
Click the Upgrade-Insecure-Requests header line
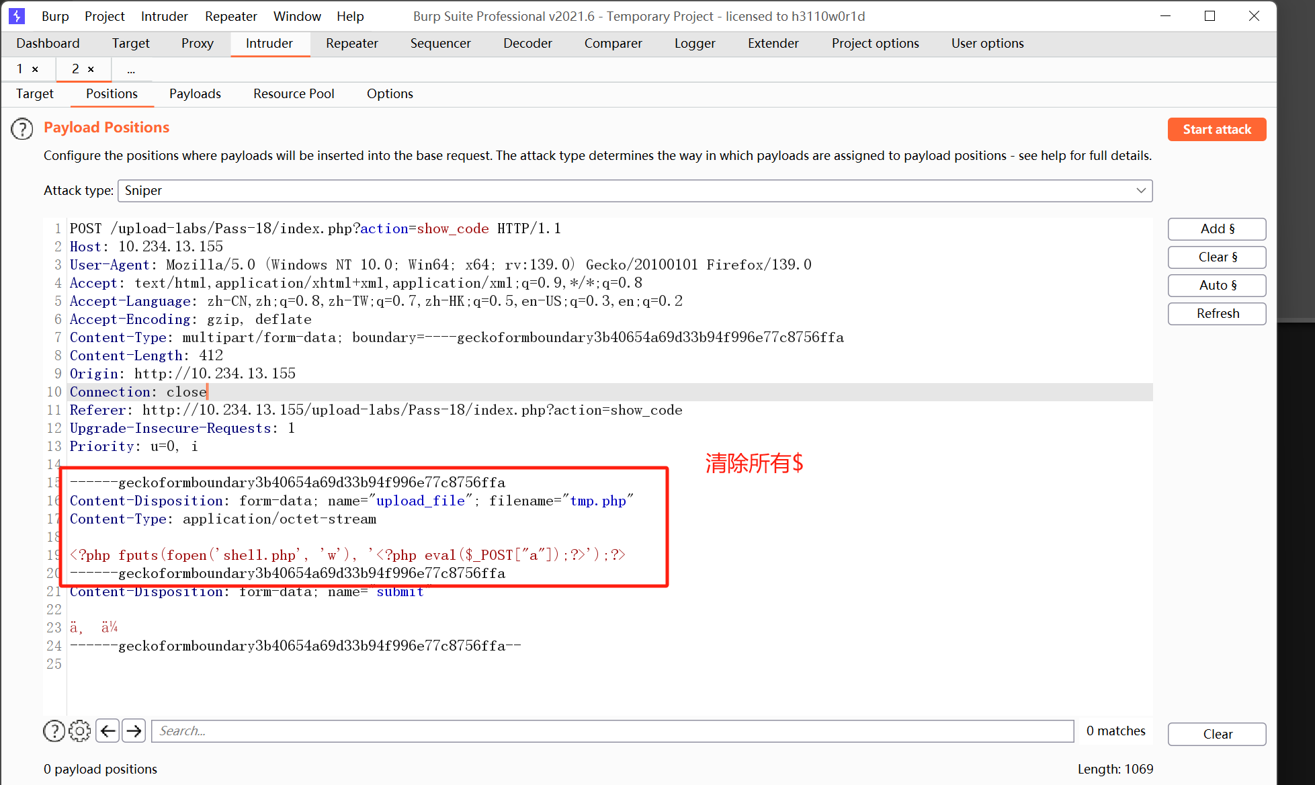(x=182, y=428)
